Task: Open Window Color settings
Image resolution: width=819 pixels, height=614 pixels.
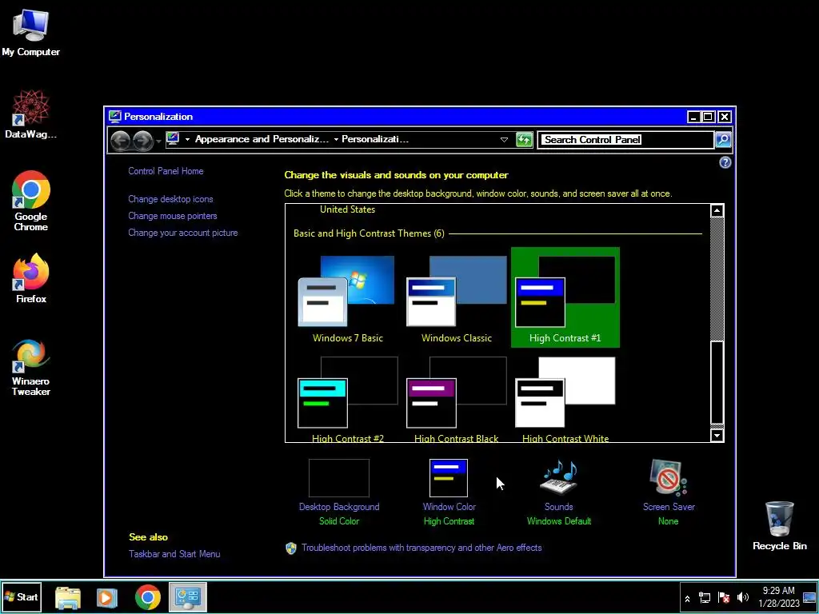Action: 449,492
